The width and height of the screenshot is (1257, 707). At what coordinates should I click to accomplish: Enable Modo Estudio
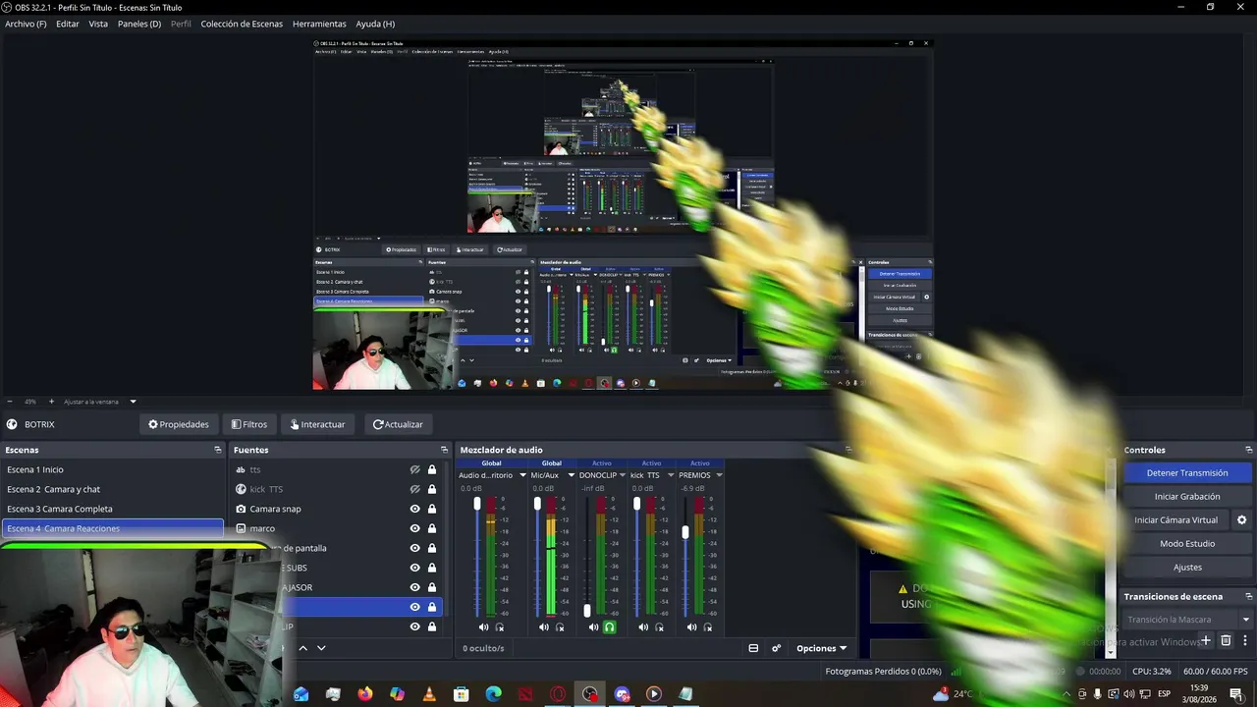tap(1187, 544)
